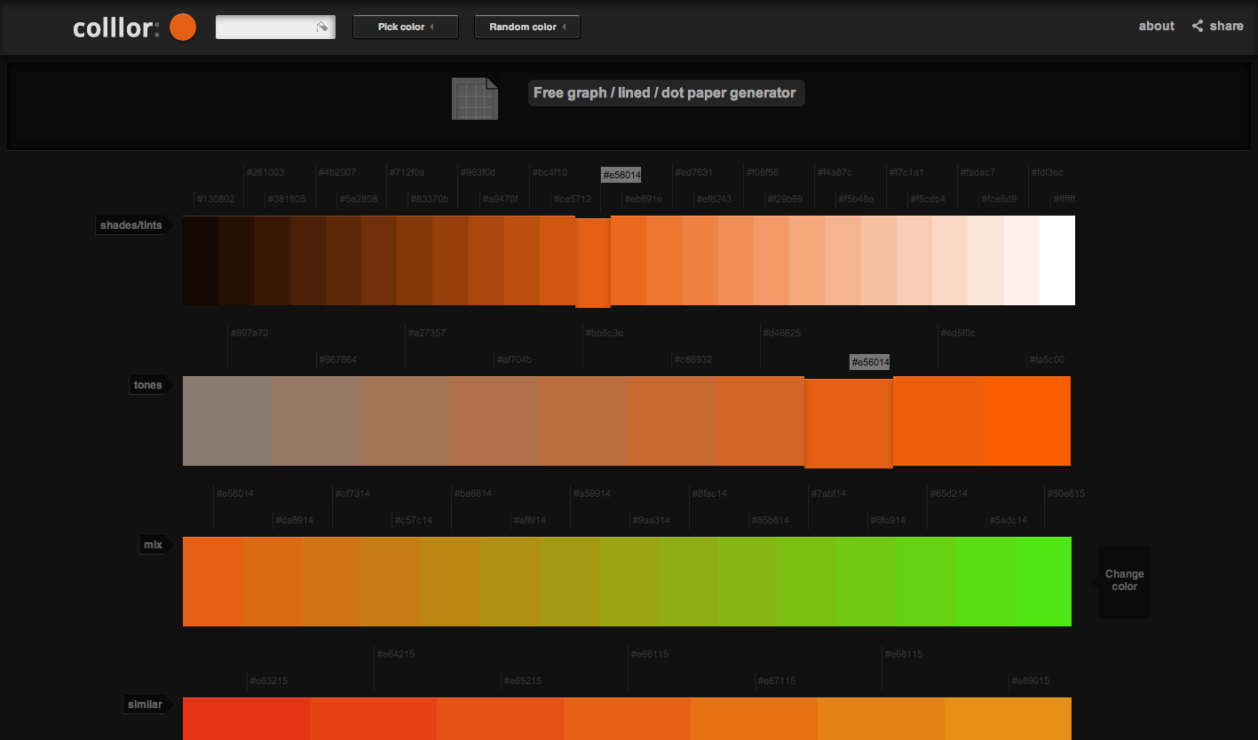Click the share link
Viewport: 1258px width, 740px height.
(x=1226, y=26)
